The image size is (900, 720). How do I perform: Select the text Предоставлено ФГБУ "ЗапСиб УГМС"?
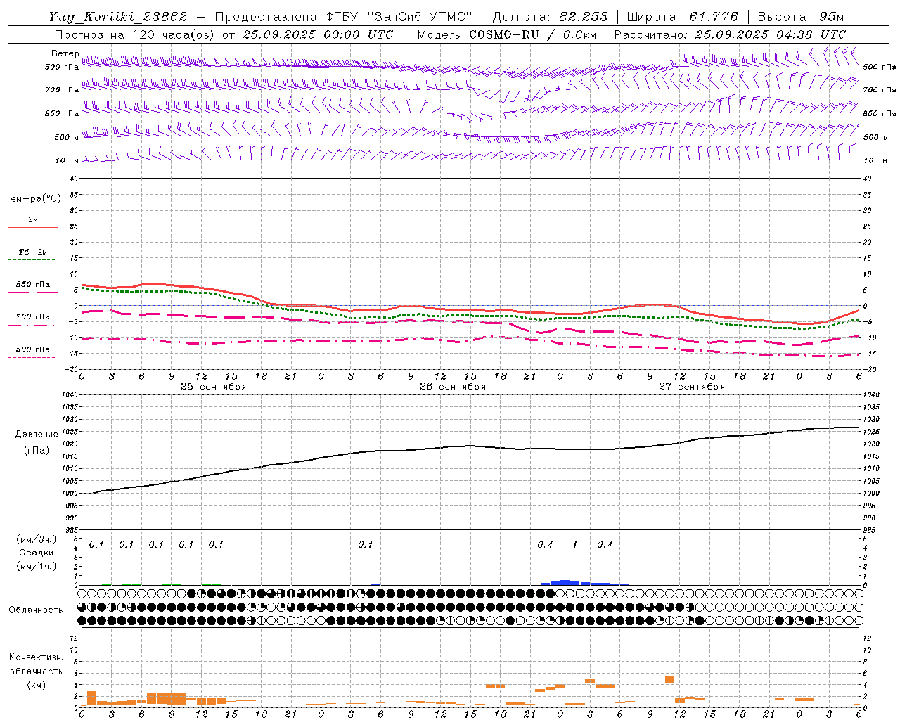[343, 17]
